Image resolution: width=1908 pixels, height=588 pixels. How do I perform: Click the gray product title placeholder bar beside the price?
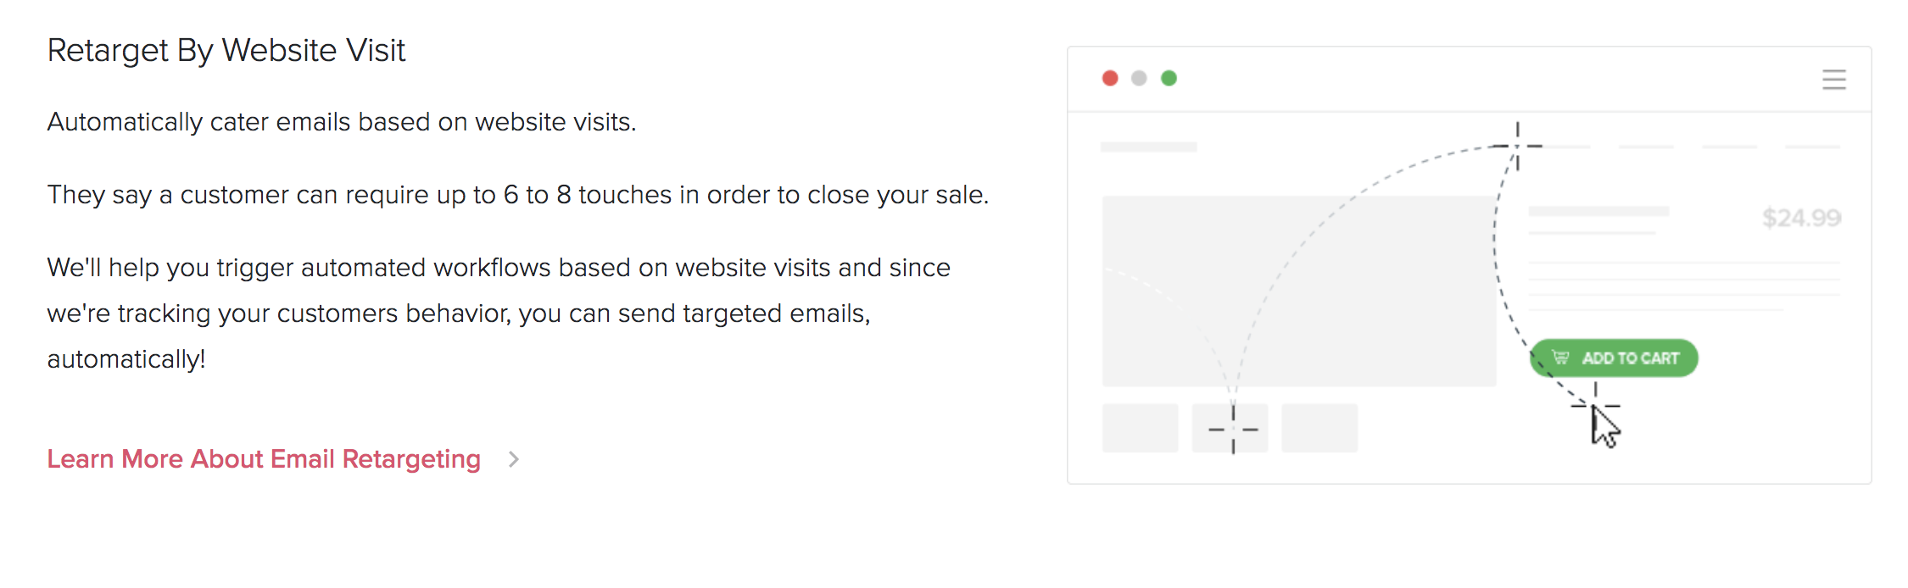point(1598,211)
